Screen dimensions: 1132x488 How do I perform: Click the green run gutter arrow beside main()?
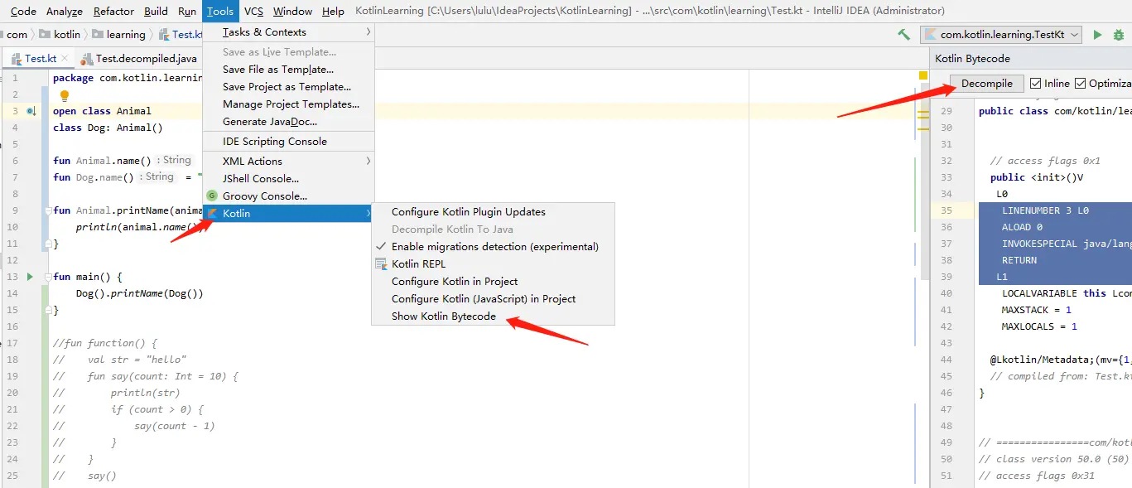(31, 277)
